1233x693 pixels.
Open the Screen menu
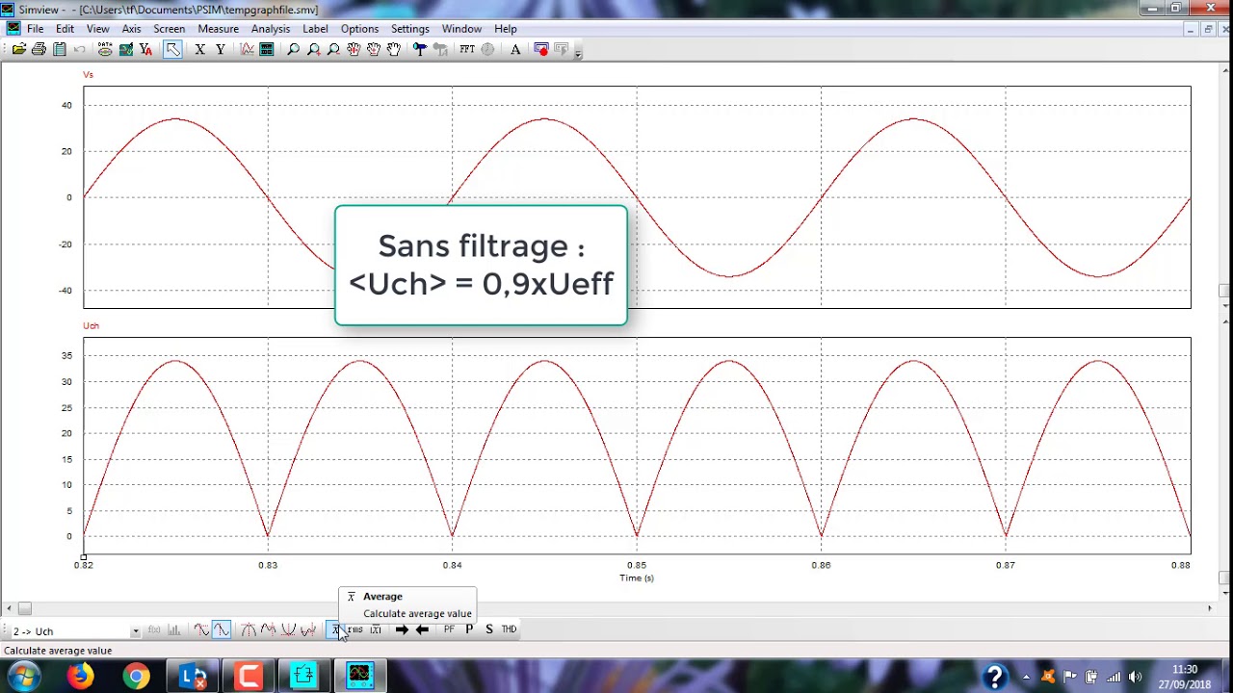[x=169, y=29]
